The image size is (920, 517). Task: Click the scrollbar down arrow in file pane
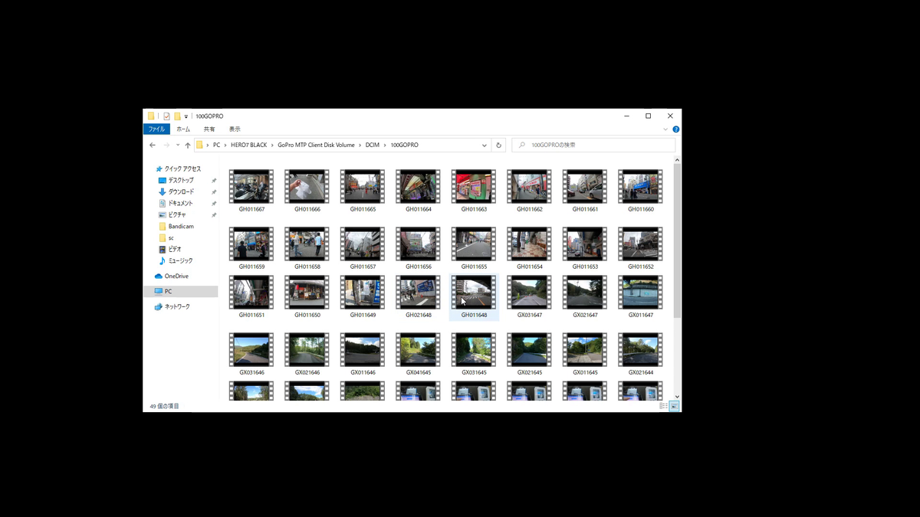(677, 397)
